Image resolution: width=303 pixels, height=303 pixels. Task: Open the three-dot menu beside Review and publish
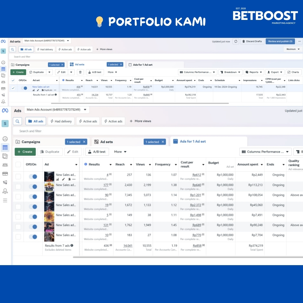[299, 41]
